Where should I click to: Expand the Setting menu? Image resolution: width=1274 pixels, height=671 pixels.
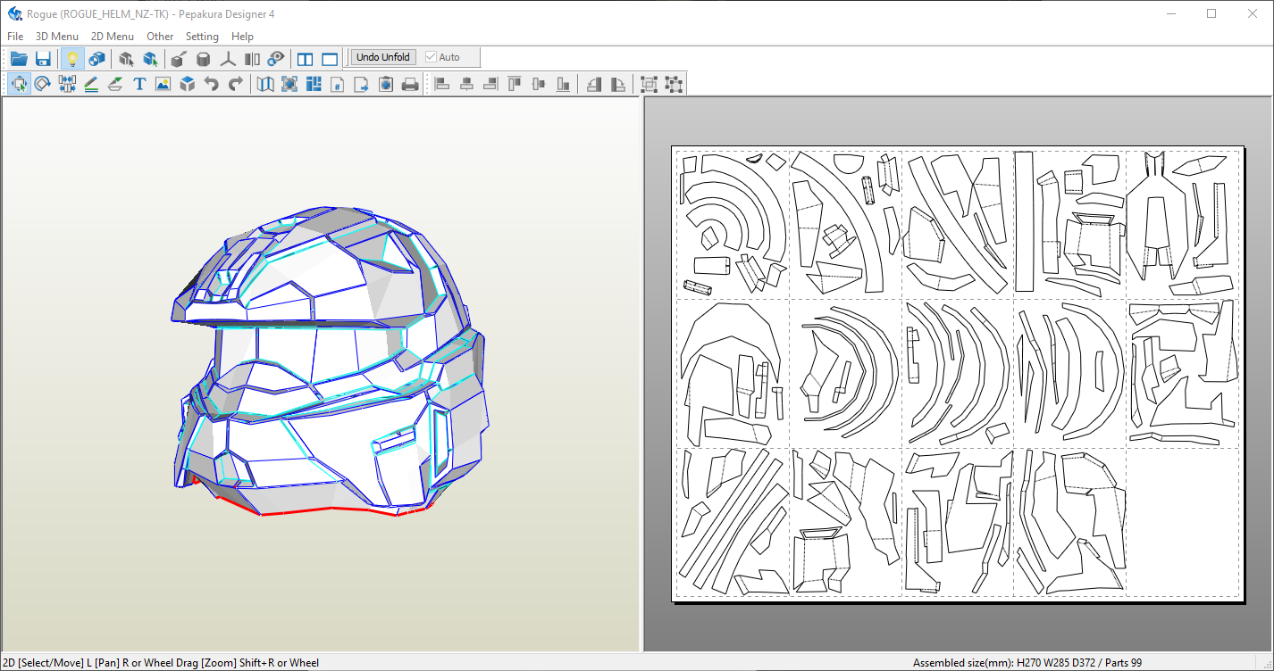pos(202,37)
